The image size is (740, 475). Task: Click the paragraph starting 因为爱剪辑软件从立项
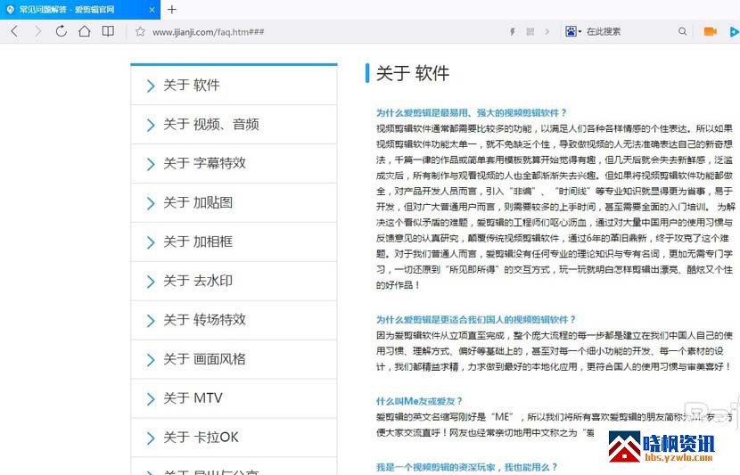(554, 351)
